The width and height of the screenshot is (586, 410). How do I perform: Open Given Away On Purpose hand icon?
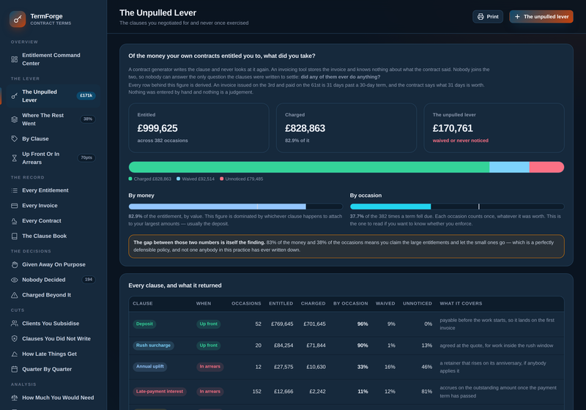pos(14,264)
